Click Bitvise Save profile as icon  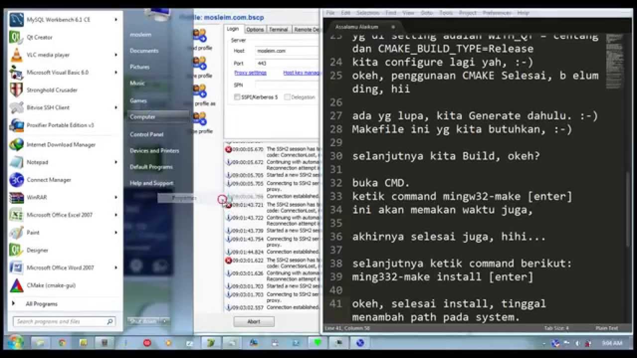(200, 91)
